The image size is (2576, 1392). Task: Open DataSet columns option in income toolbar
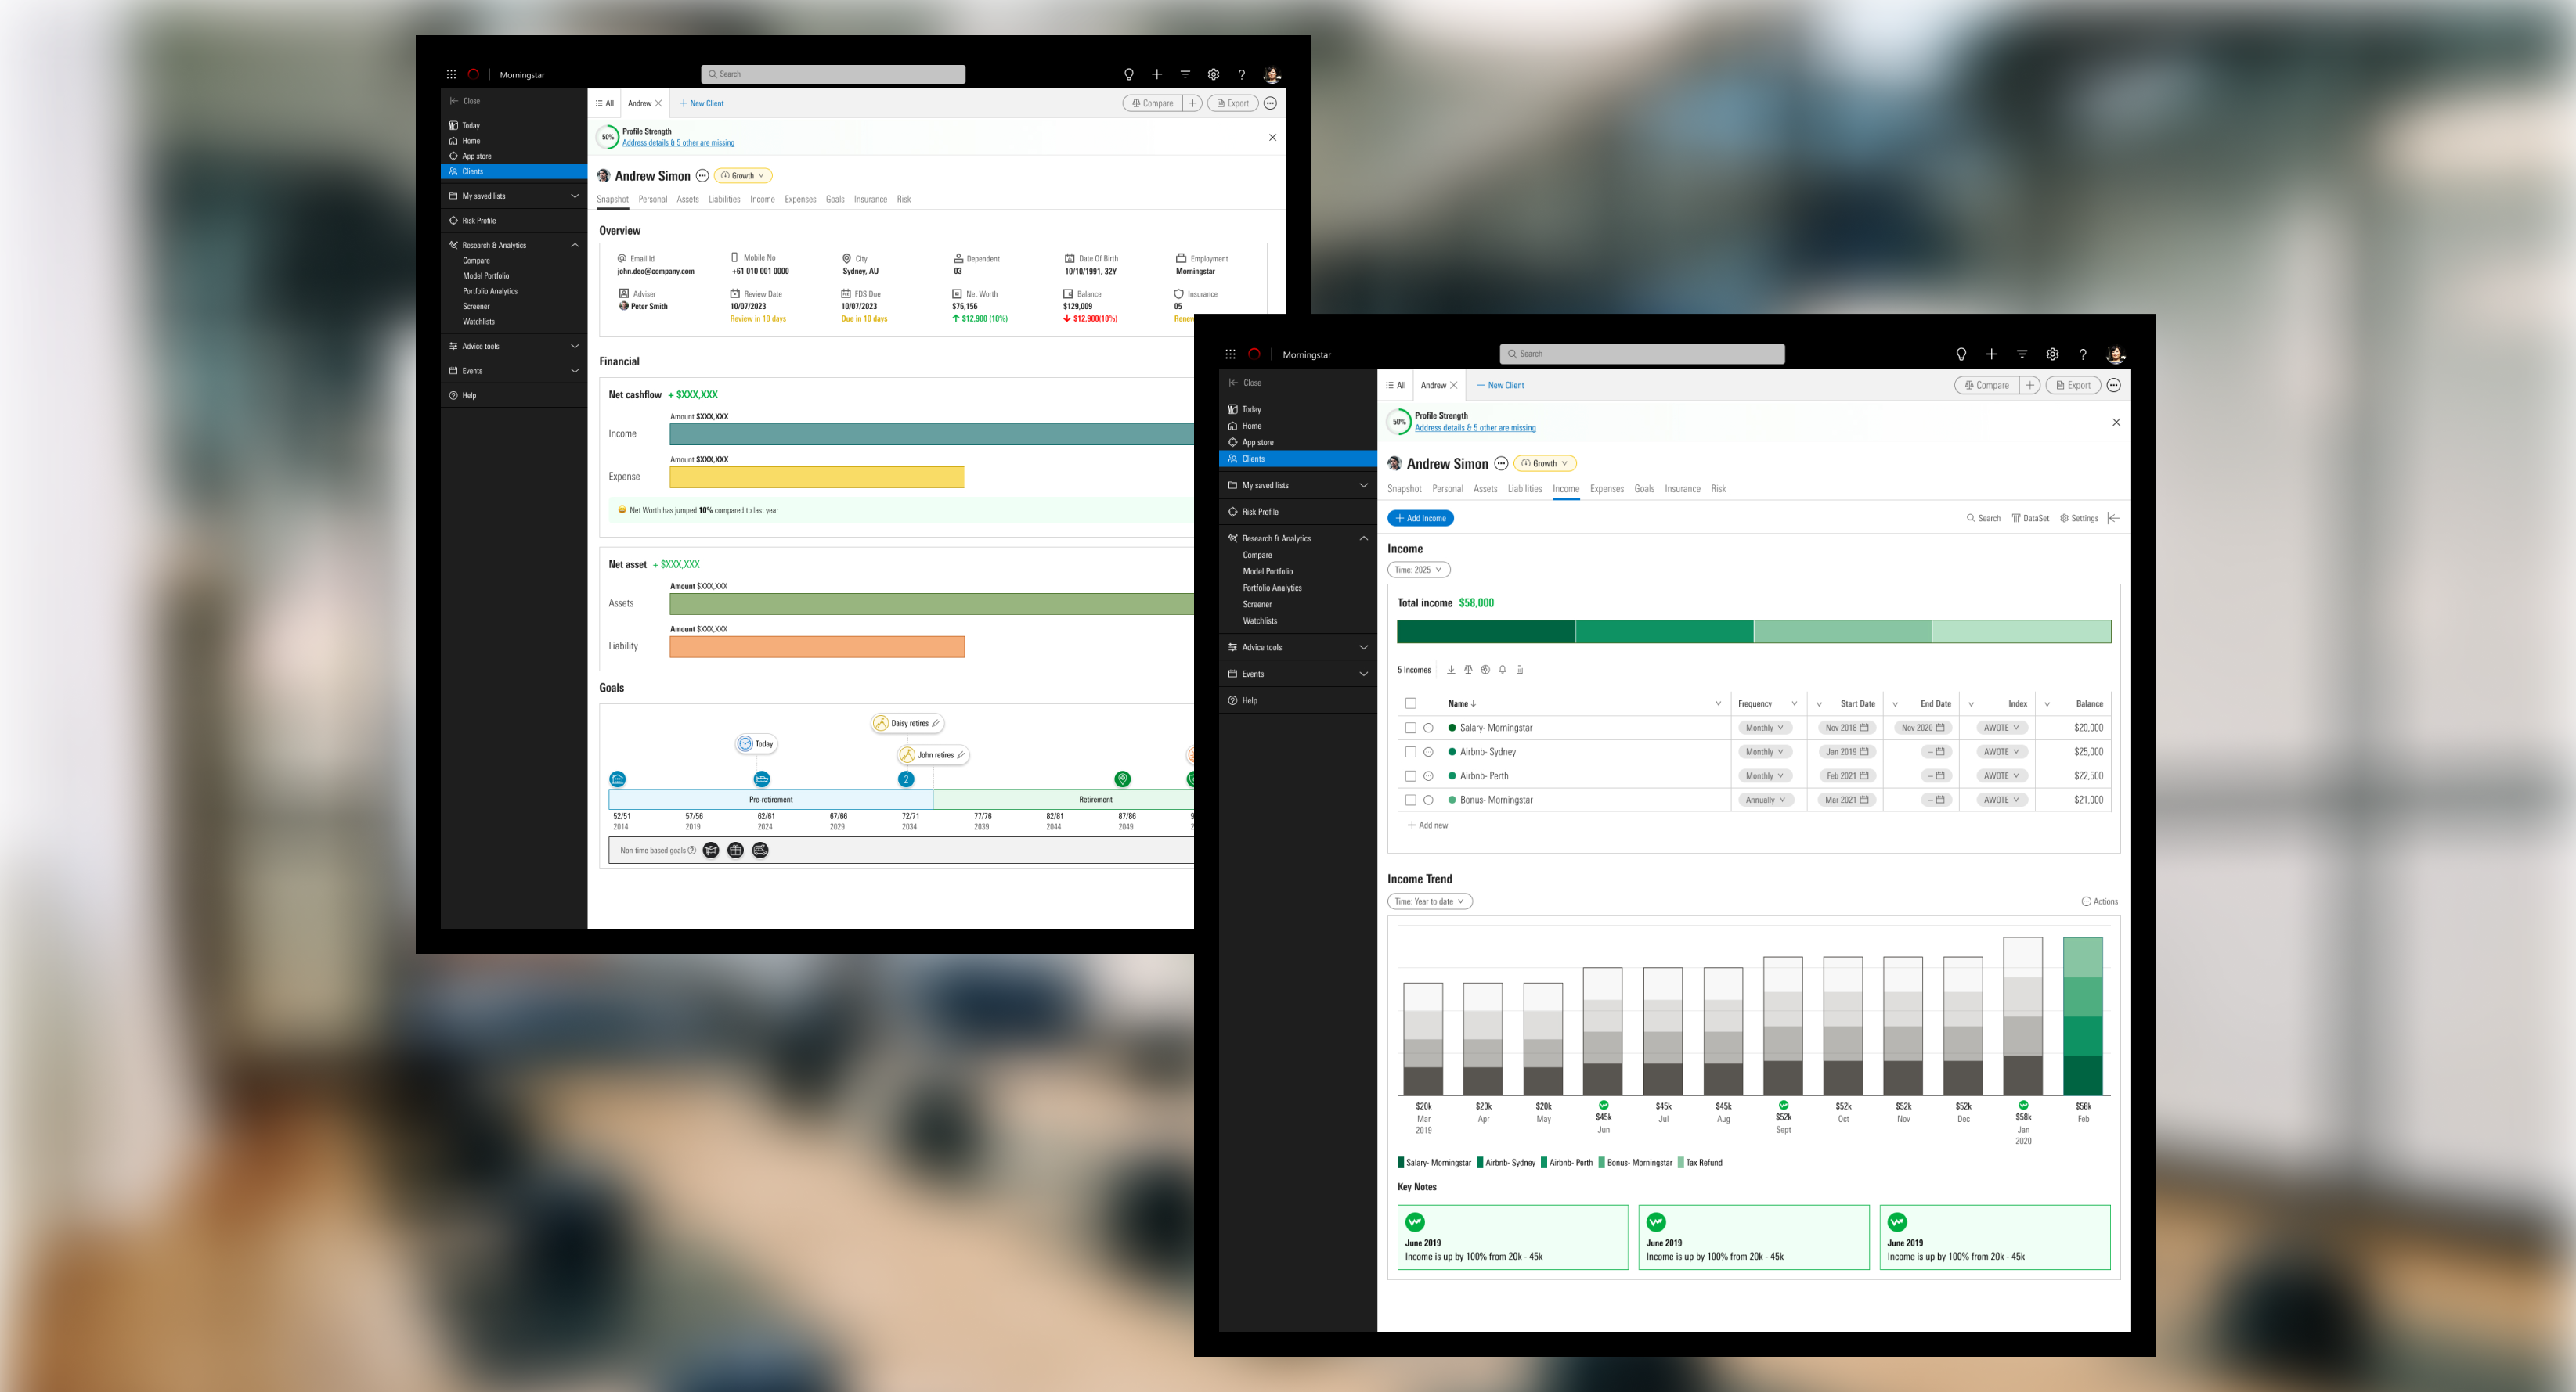[x=2030, y=518]
